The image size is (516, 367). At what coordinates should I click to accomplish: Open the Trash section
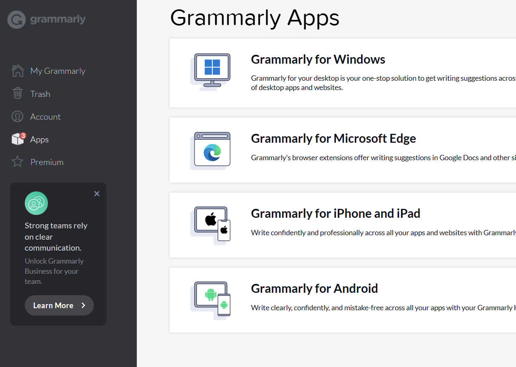tap(40, 94)
